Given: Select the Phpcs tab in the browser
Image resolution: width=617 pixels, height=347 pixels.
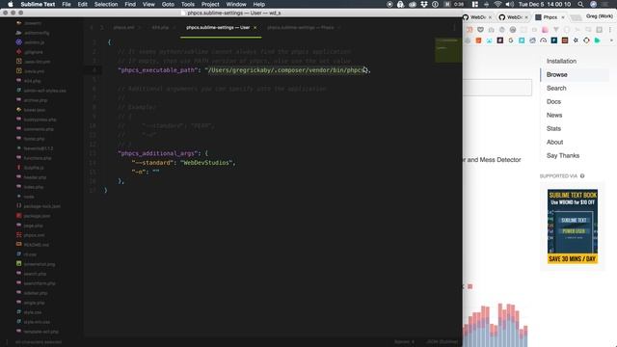Looking at the screenshot, I should pyautogui.click(x=550, y=17).
